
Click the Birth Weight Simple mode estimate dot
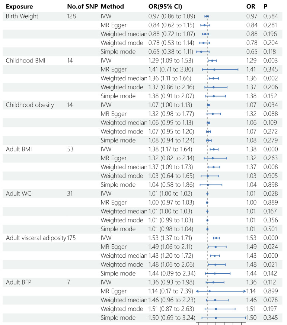pyautogui.click(x=201, y=52)
